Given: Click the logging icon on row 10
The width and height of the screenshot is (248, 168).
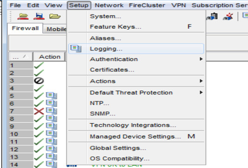Looking at the screenshot, I should coord(52,133).
